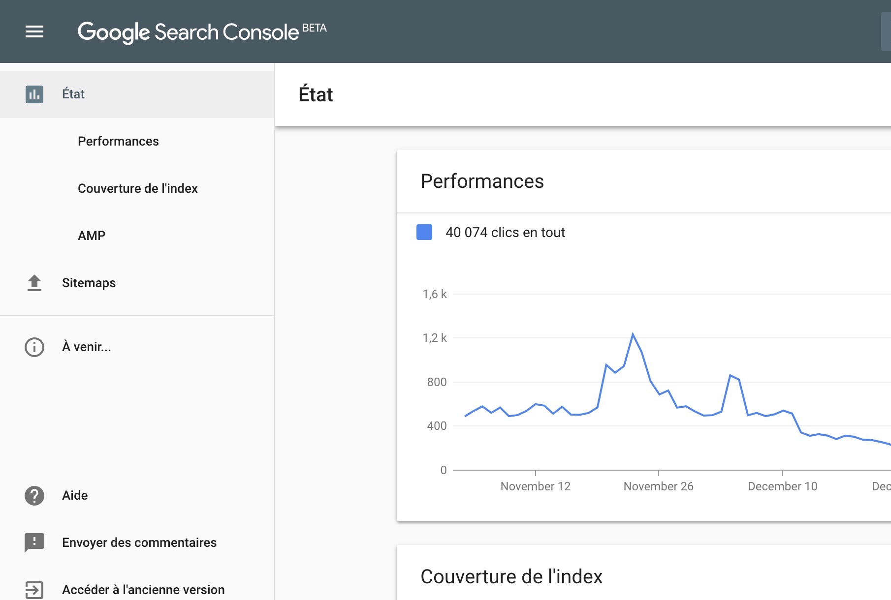Image resolution: width=891 pixels, height=600 pixels.
Task: Click the blue clicks legend swatch
Action: click(x=424, y=232)
